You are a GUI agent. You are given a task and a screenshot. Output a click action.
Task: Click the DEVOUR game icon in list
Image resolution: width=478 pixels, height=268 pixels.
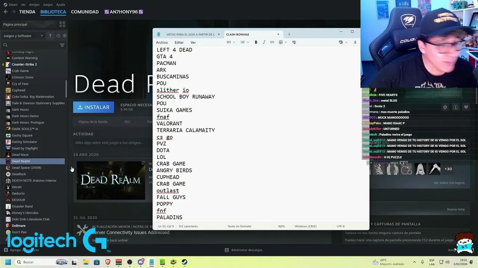[x=8, y=200]
